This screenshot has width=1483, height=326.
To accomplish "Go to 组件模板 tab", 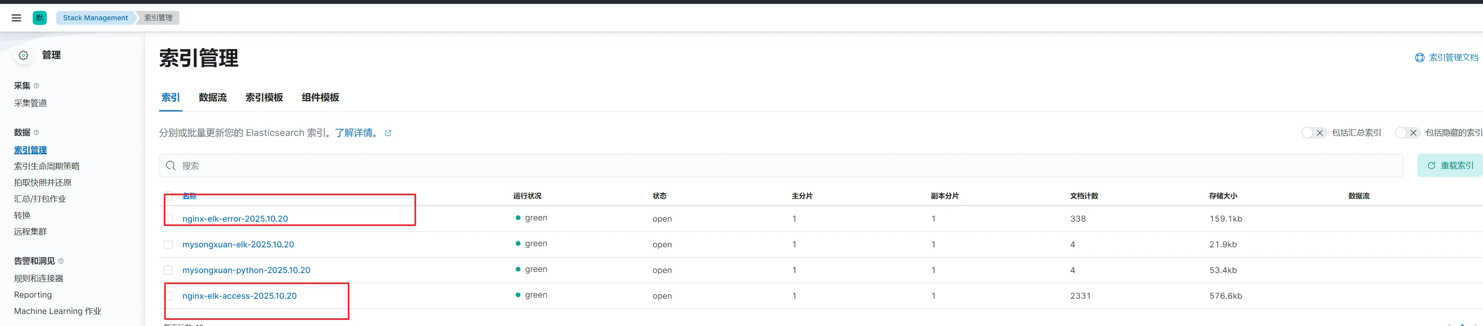I will pos(320,98).
